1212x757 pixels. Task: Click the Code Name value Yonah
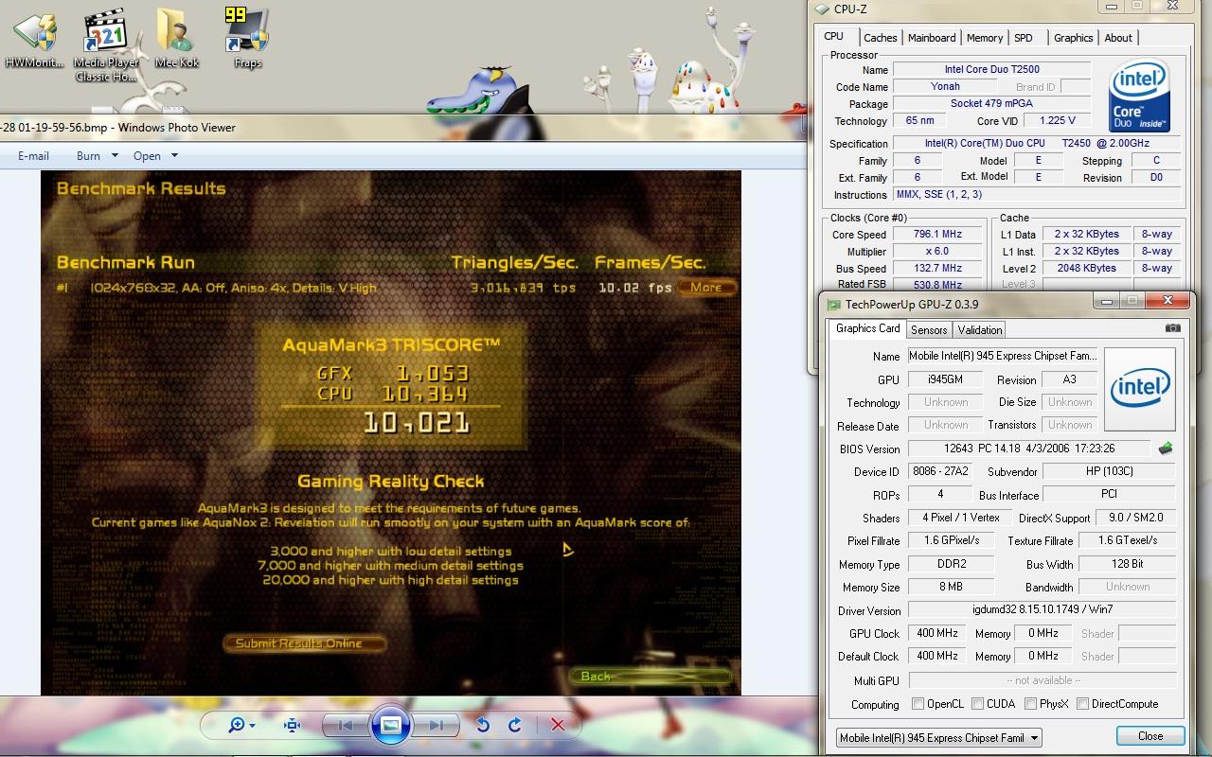(x=945, y=86)
